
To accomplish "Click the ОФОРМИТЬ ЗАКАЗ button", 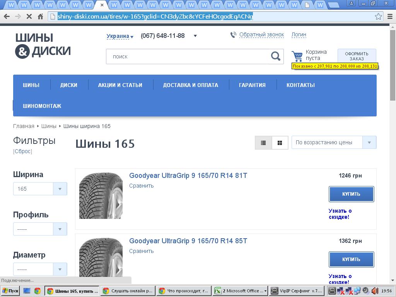I will pyautogui.click(x=357, y=56).
